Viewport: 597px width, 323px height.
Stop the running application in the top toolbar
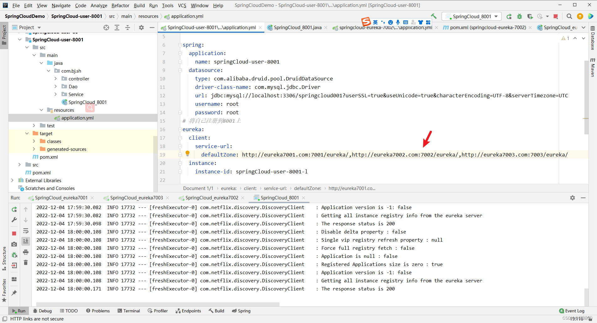pyautogui.click(x=556, y=16)
